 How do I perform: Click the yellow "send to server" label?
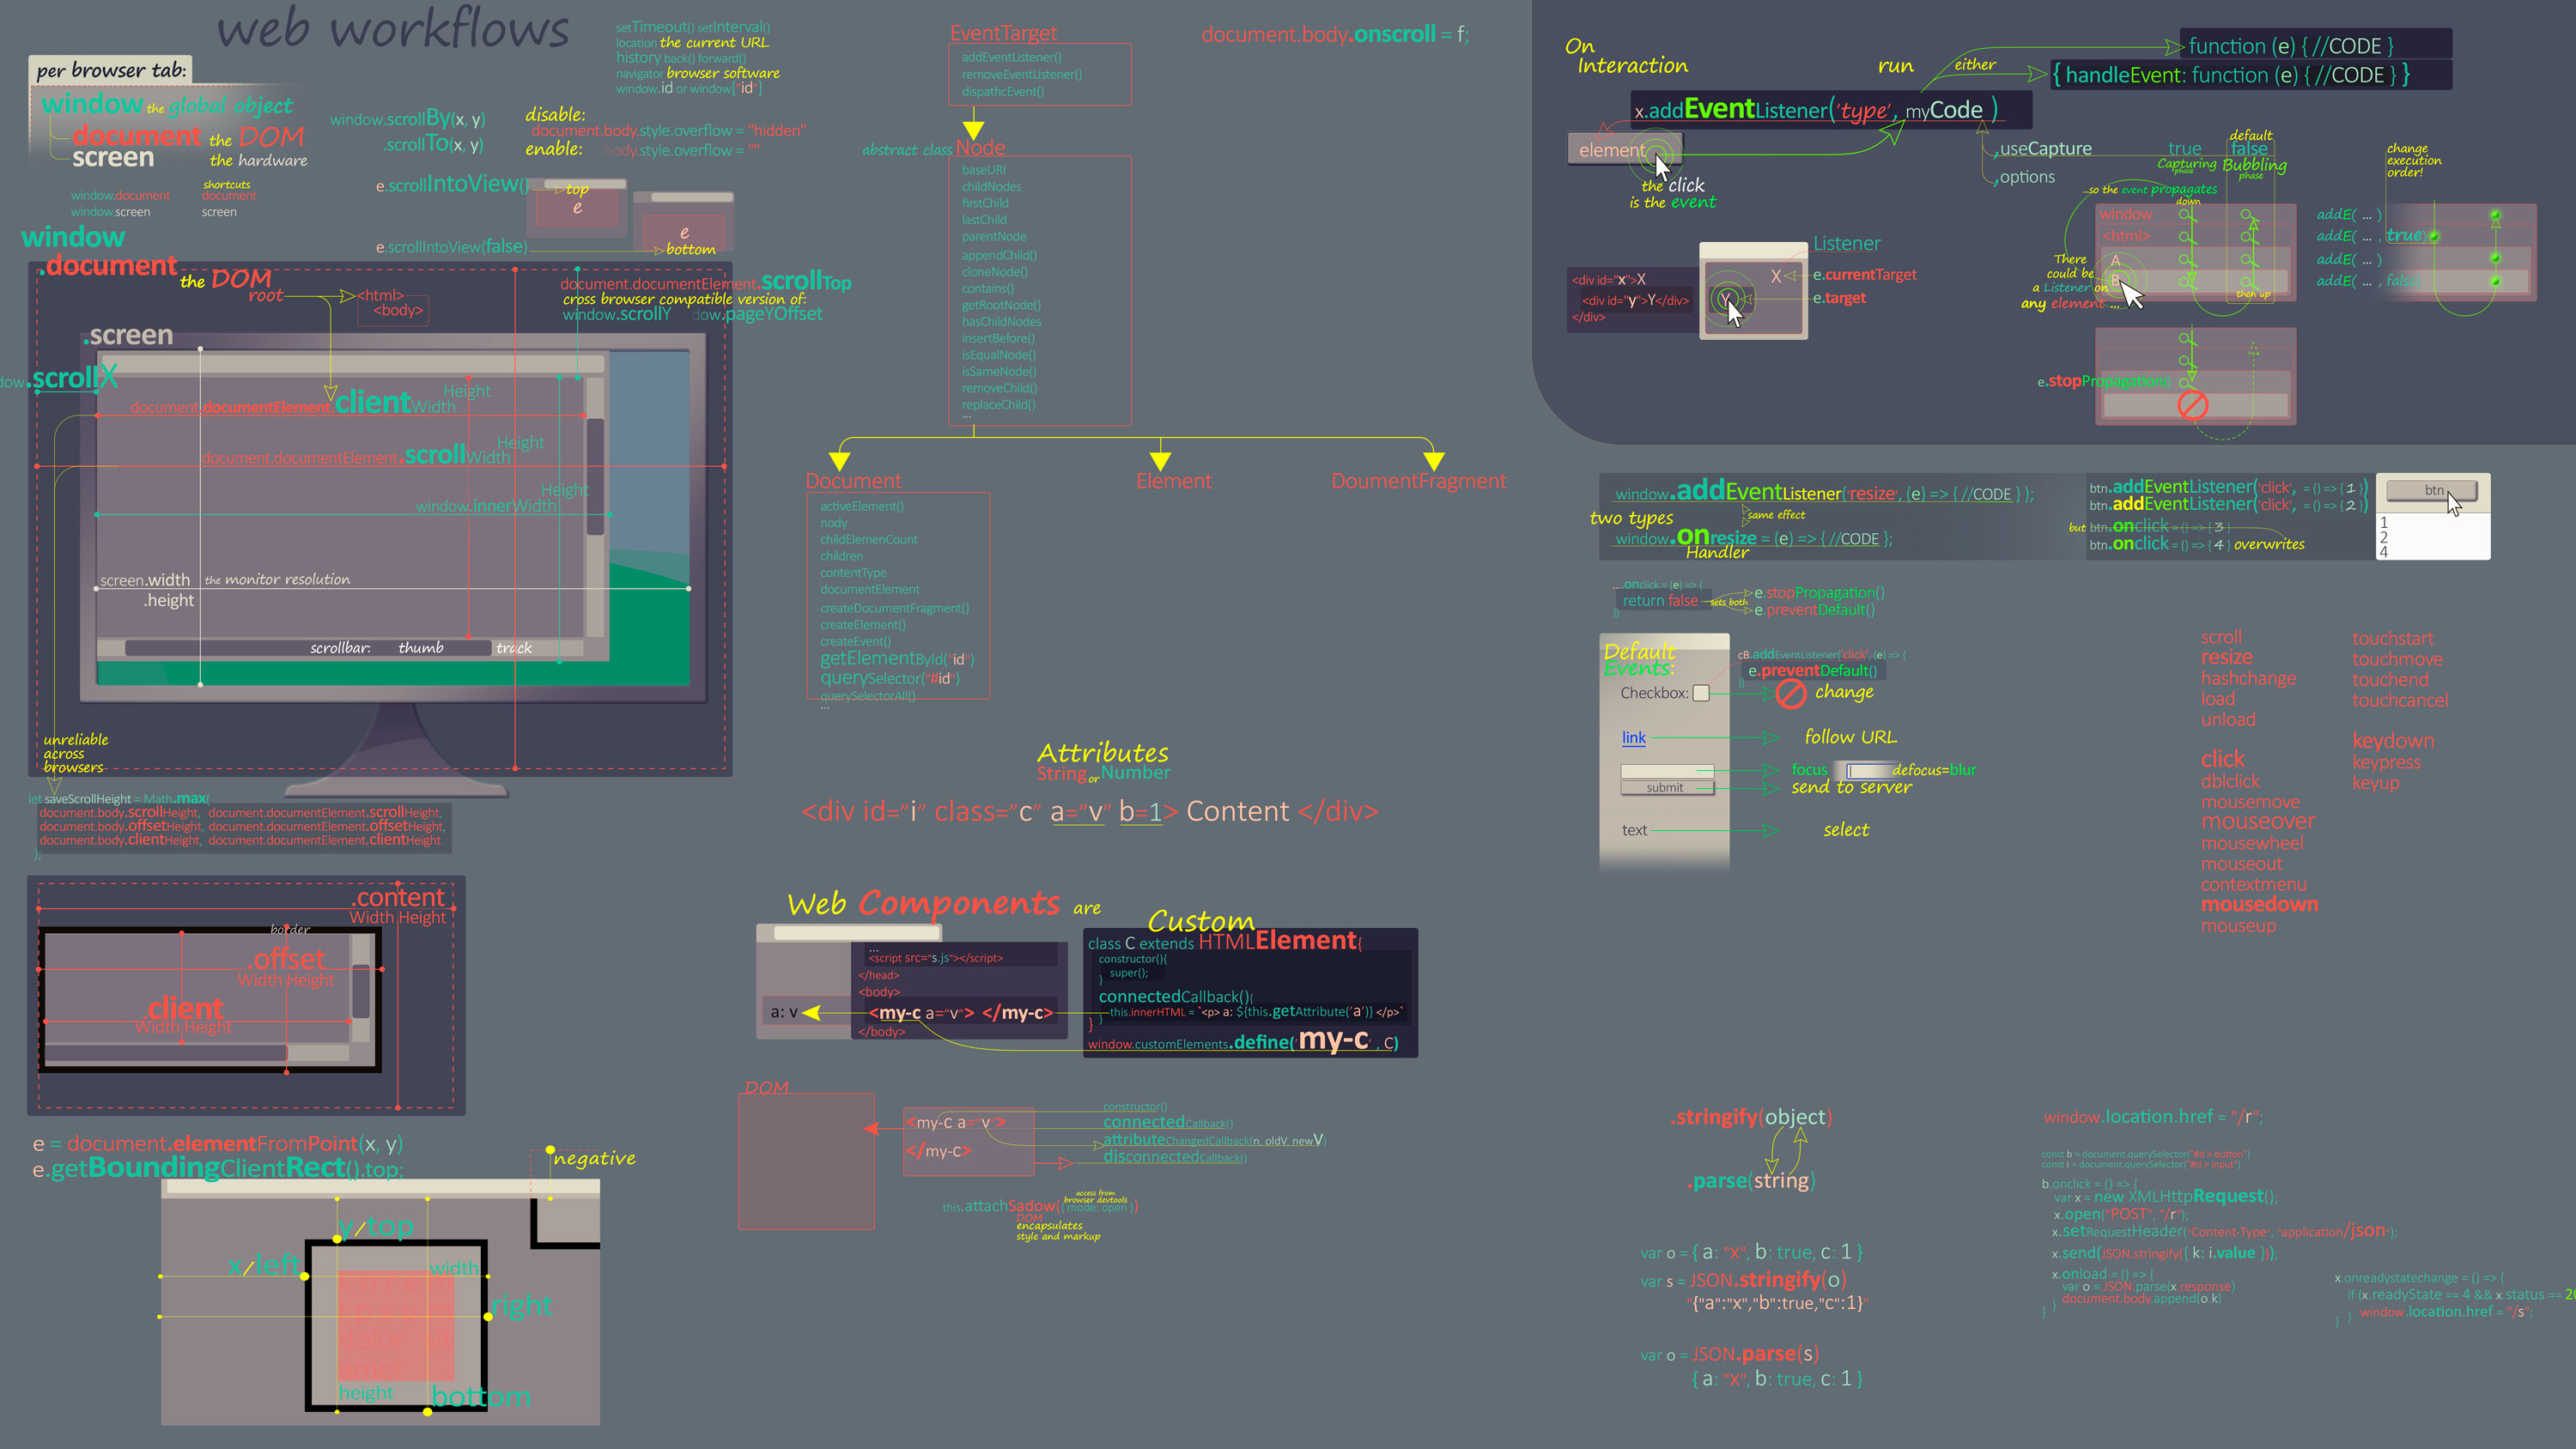pyautogui.click(x=1851, y=787)
